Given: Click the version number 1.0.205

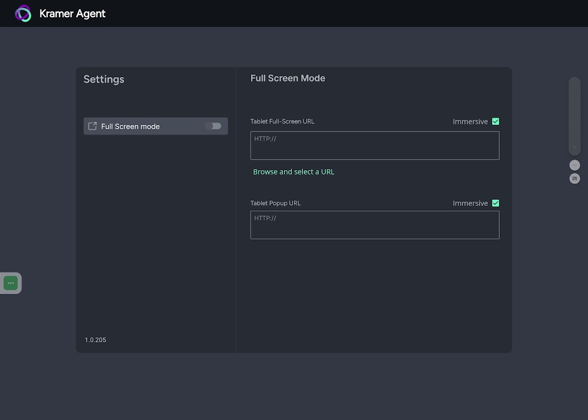Looking at the screenshot, I should [x=96, y=340].
